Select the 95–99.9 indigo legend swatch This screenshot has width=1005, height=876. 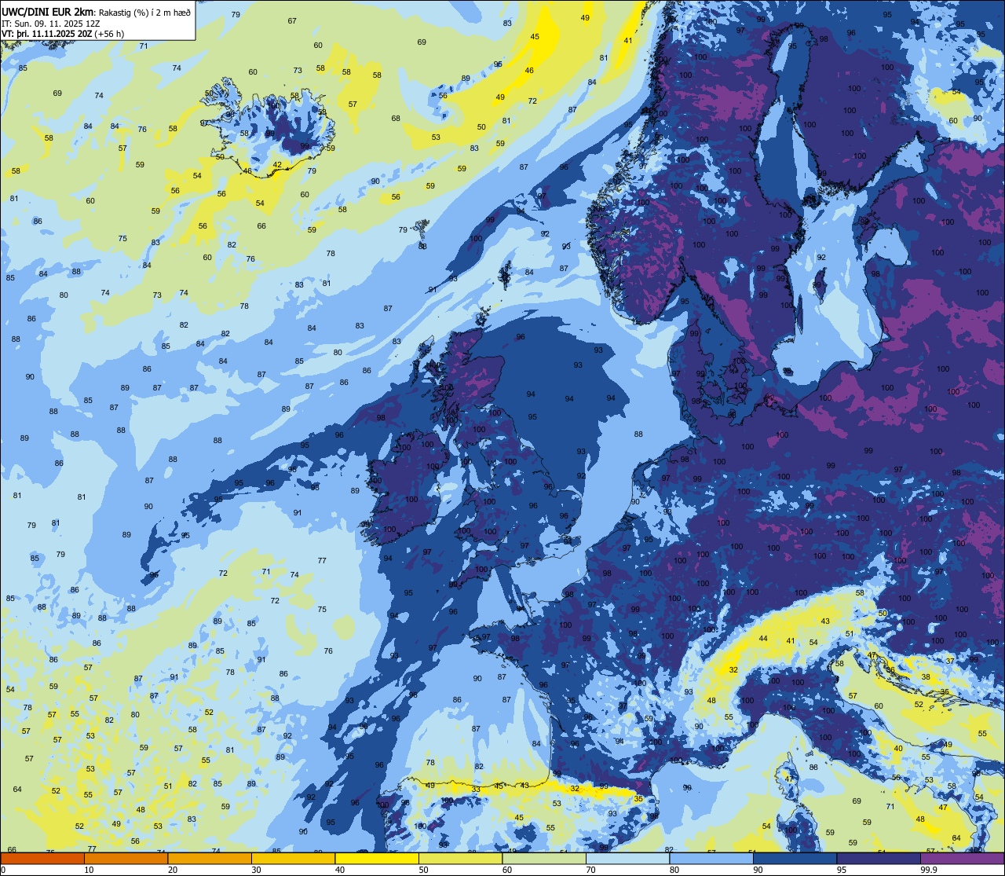pos(879,858)
